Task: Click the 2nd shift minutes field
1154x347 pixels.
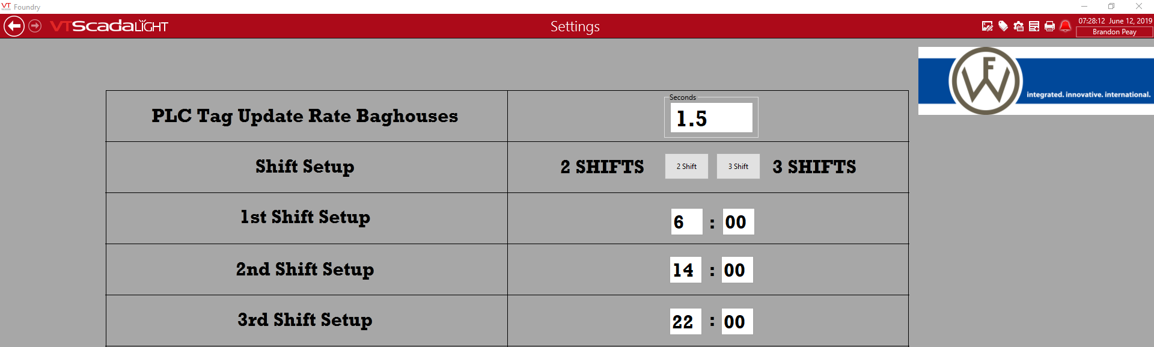Action: [x=737, y=270]
